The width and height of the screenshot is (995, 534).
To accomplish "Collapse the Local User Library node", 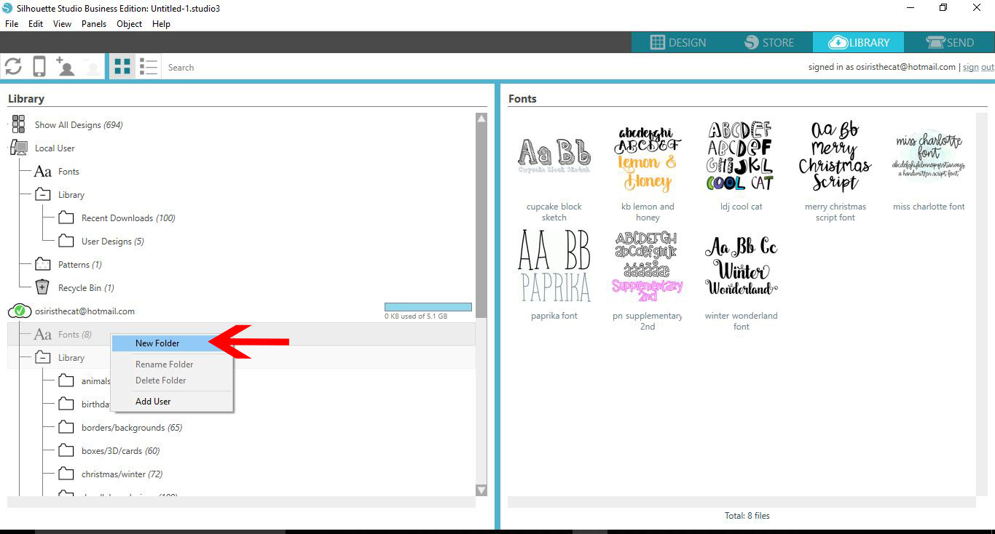I will coord(43,195).
